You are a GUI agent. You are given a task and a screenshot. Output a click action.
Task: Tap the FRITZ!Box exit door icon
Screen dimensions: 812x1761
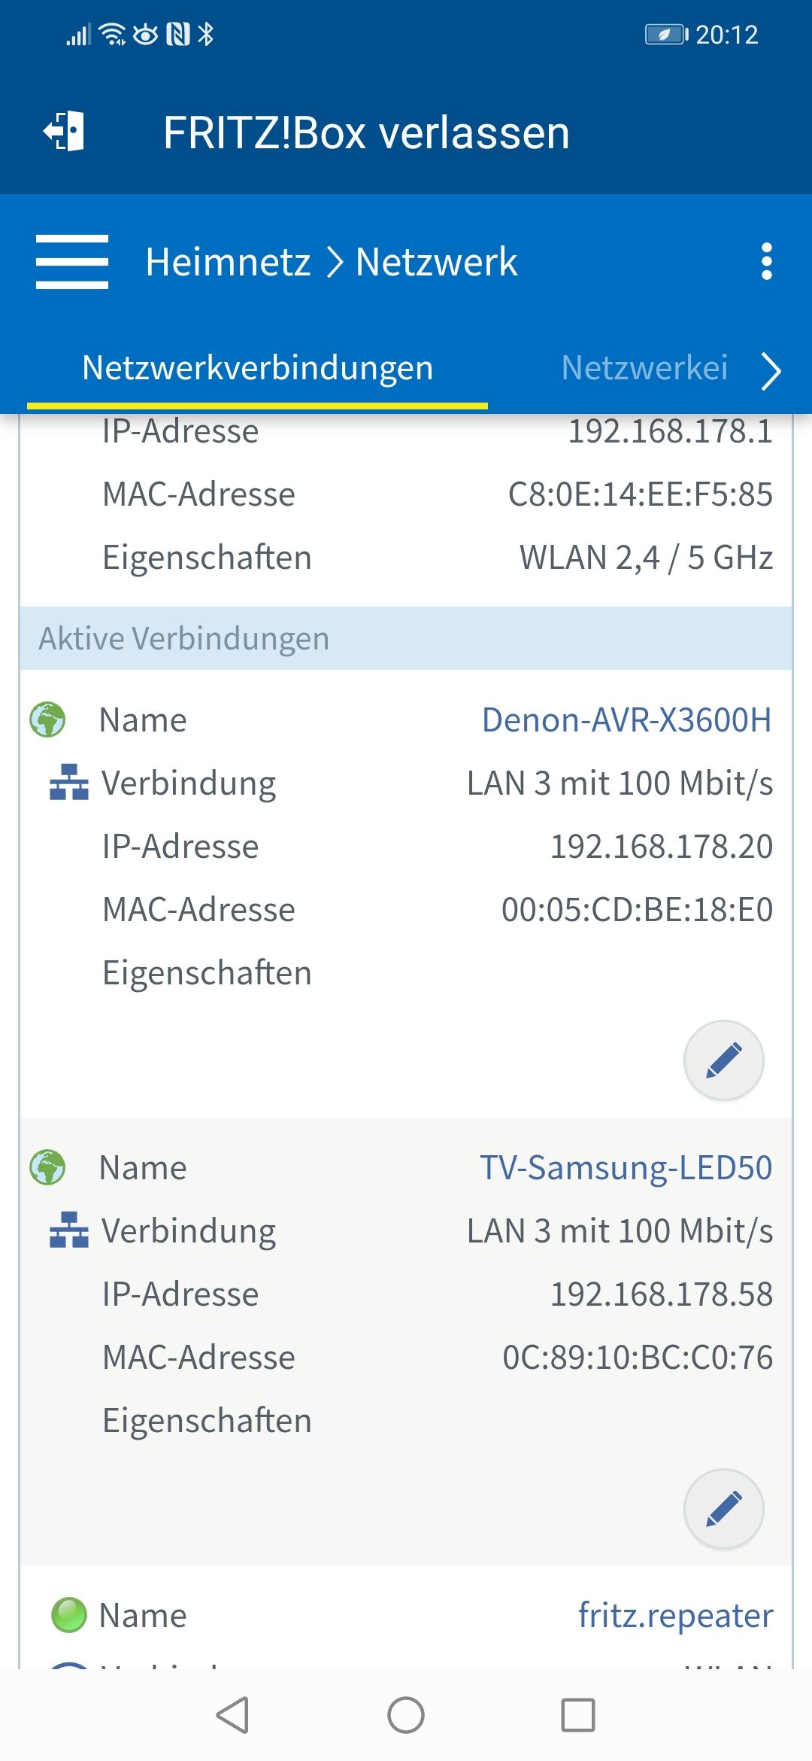click(64, 132)
